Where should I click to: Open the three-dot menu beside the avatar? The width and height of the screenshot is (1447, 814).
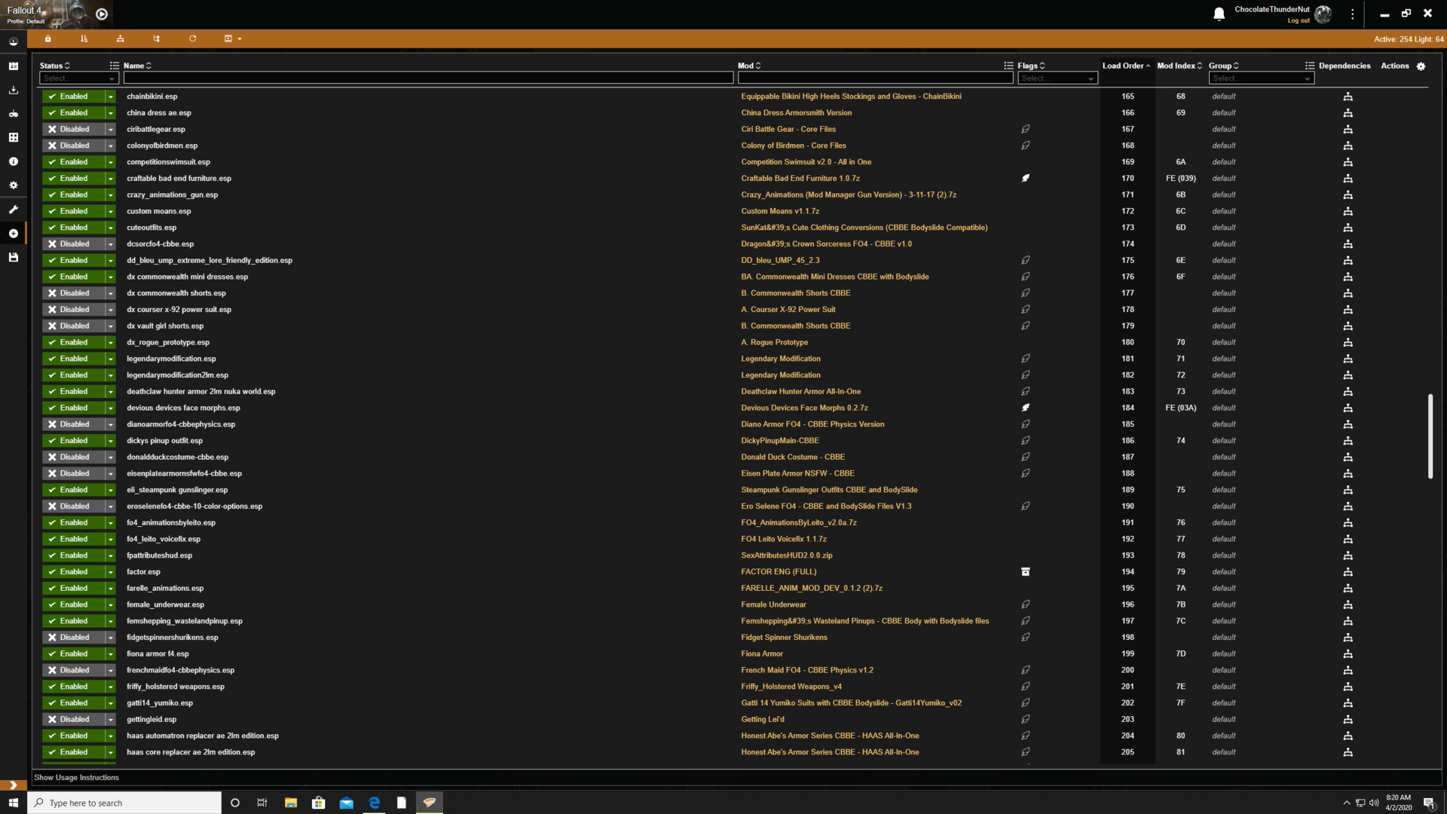tap(1353, 14)
